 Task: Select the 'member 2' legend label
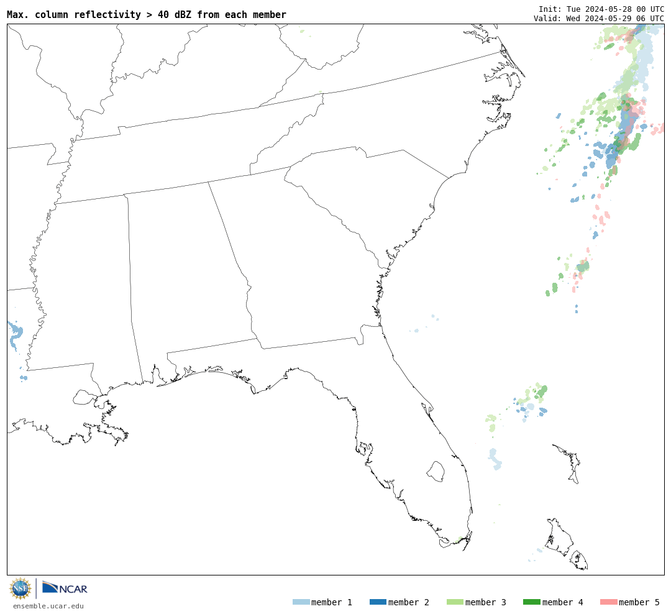pyautogui.click(x=409, y=602)
